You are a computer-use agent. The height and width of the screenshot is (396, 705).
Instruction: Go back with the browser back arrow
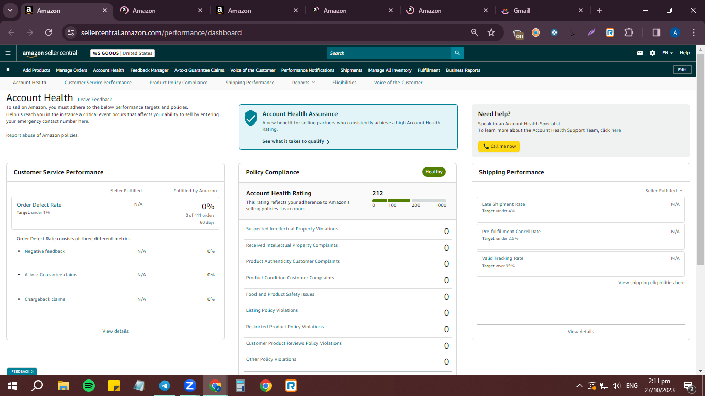(x=11, y=32)
